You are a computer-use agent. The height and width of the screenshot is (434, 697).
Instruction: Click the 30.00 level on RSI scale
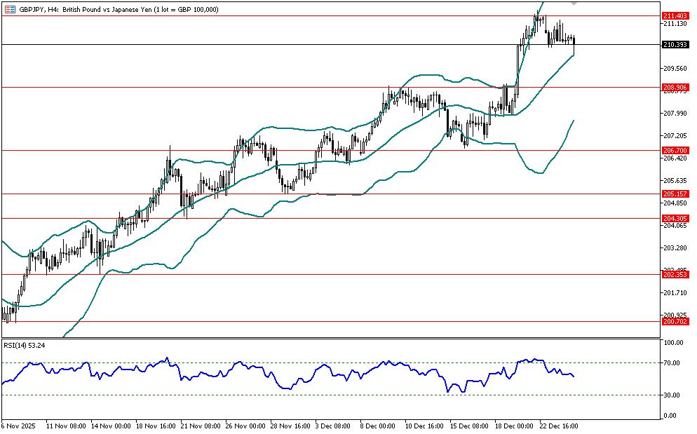coord(673,395)
